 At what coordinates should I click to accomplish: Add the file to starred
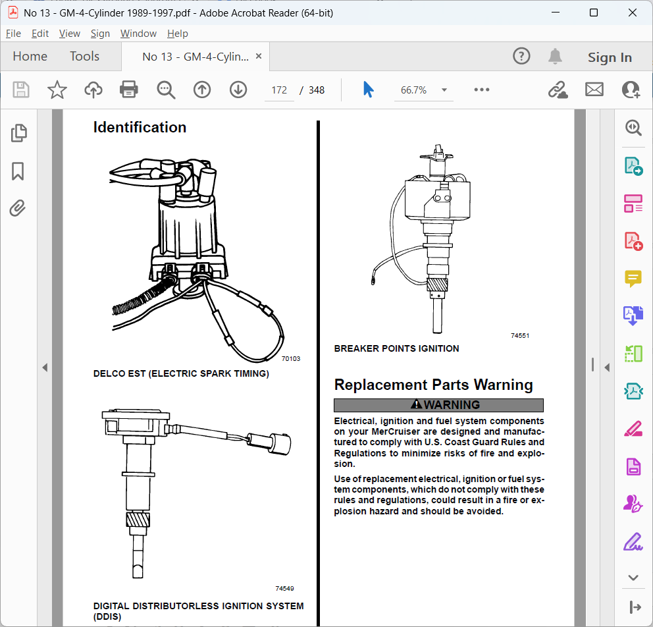tap(57, 90)
